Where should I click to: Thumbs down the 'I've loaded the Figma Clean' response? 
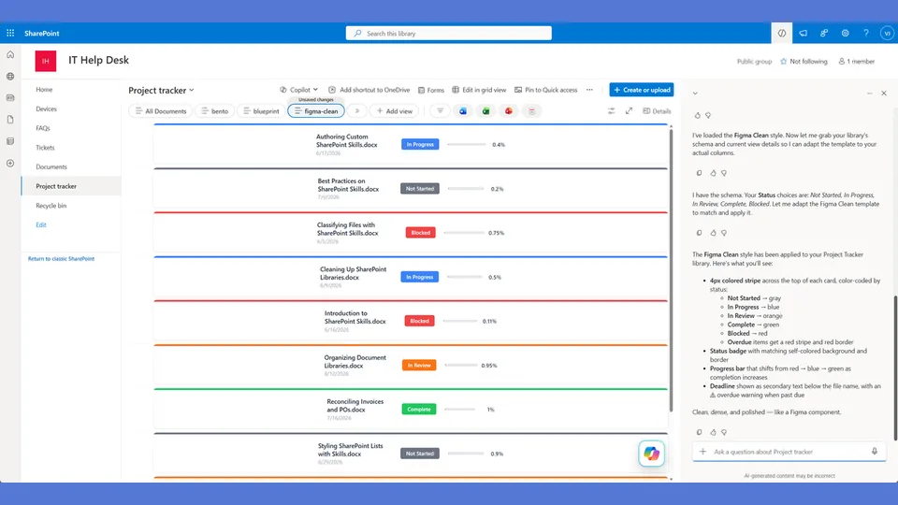tap(724, 173)
